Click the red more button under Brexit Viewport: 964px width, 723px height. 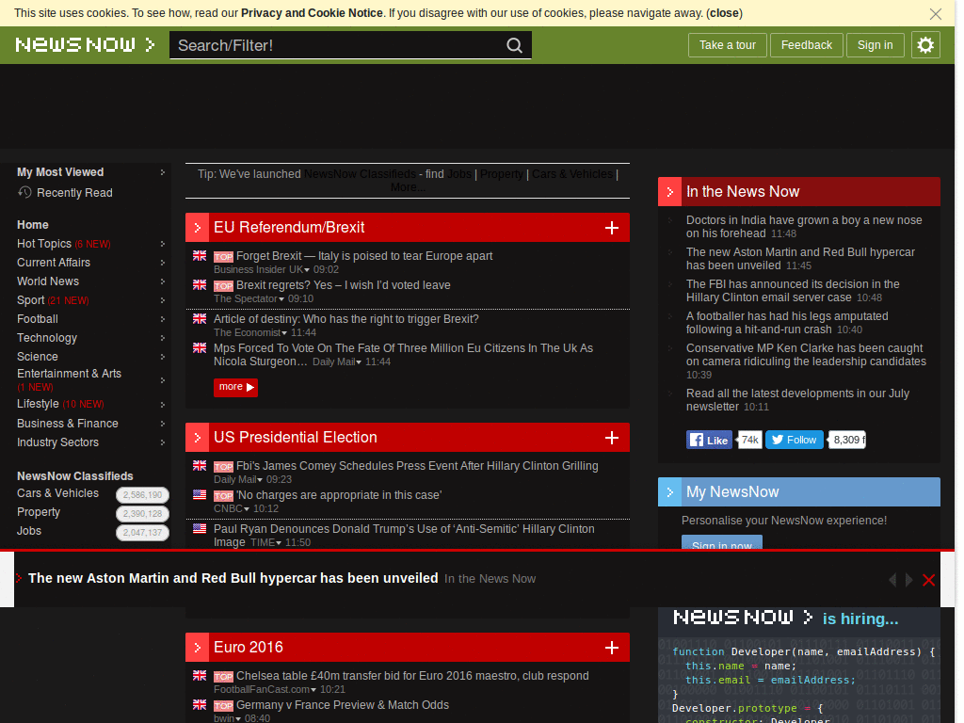235,387
